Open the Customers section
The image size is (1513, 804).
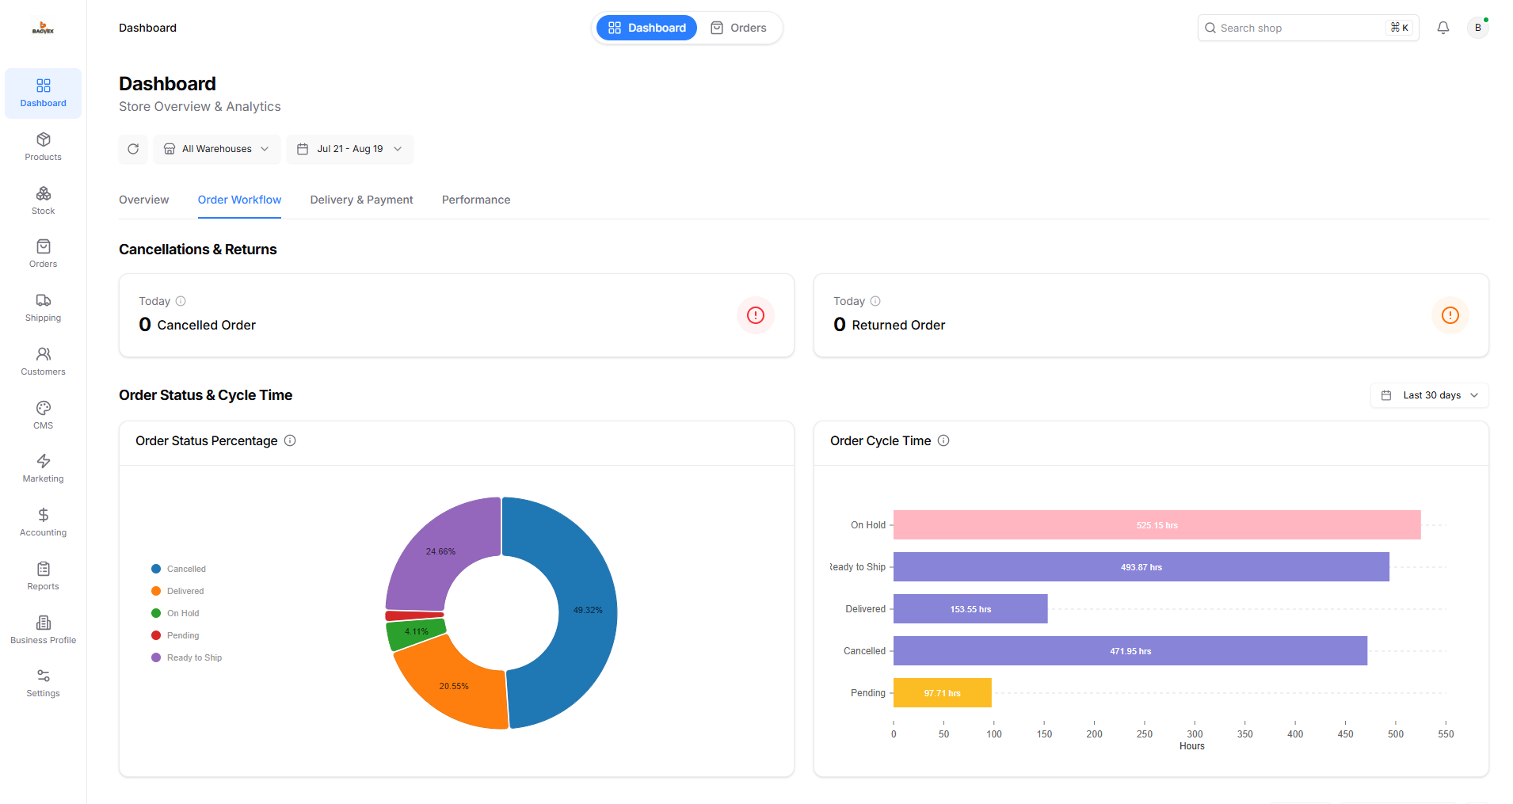pyautogui.click(x=44, y=362)
